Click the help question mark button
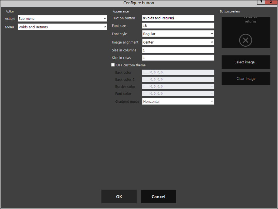This screenshot has width=278, height=209. coord(261,2)
